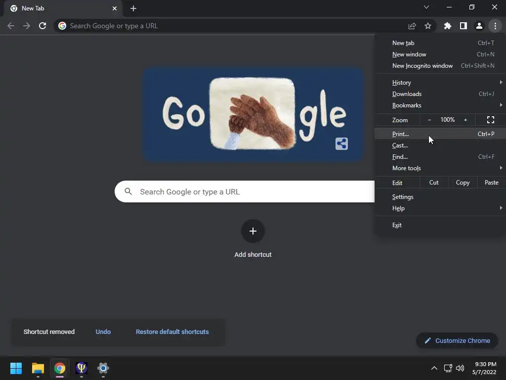The image size is (506, 380).
Task: Open Downloads from the menu
Action: pyautogui.click(x=440, y=94)
